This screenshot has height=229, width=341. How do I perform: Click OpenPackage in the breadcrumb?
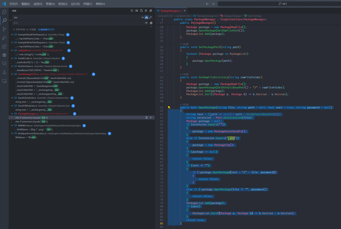[x=253, y=16]
